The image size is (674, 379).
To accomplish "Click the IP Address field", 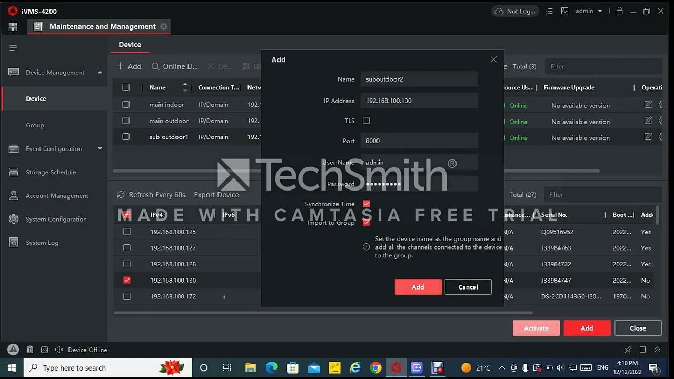I will click(419, 101).
